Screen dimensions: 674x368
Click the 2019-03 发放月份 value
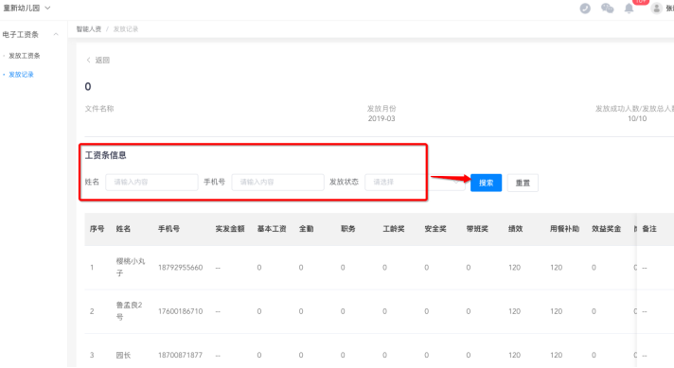click(x=381, y=118)
